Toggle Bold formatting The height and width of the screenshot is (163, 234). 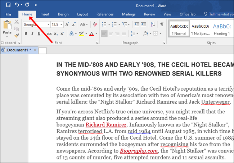[x=26, y=33]
